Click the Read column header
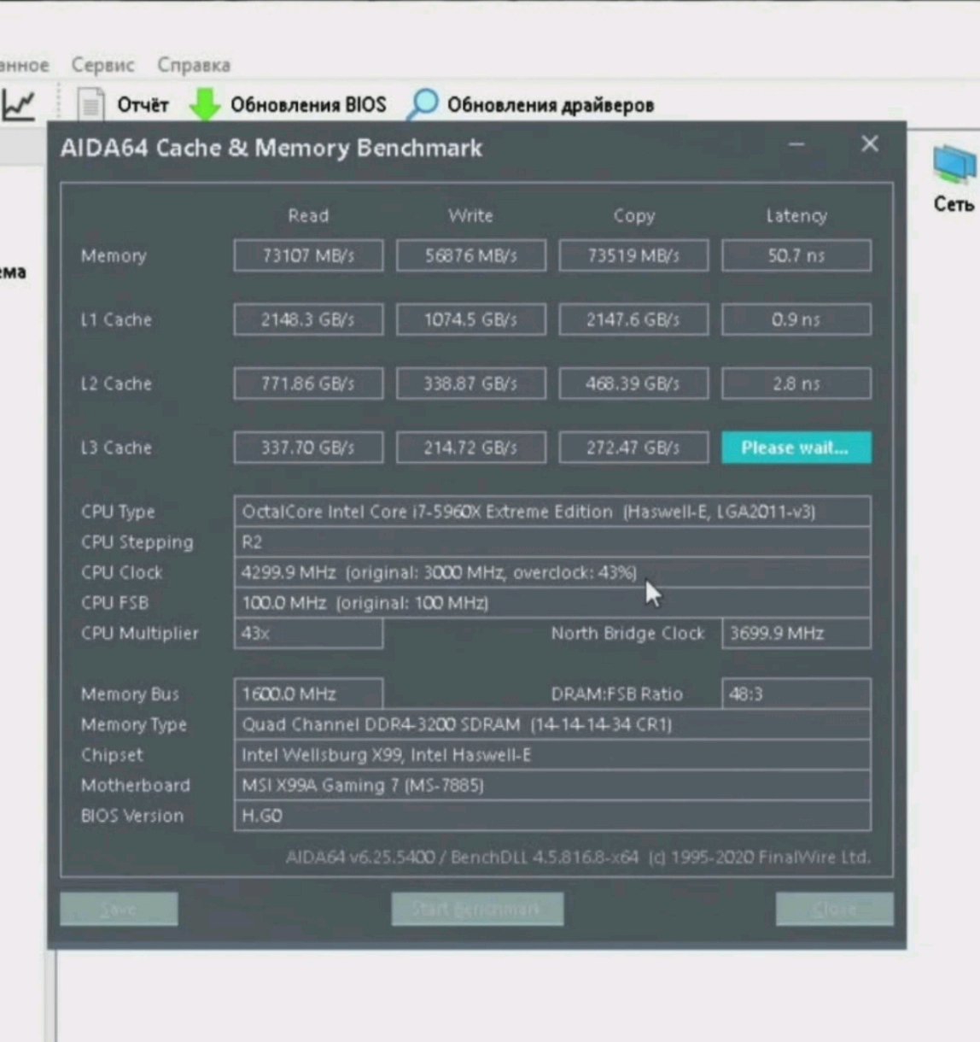Viewport: 980px width, 1042px height. [x=308, y=216]
